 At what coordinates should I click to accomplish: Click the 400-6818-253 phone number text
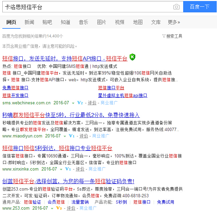click(136, 196)
